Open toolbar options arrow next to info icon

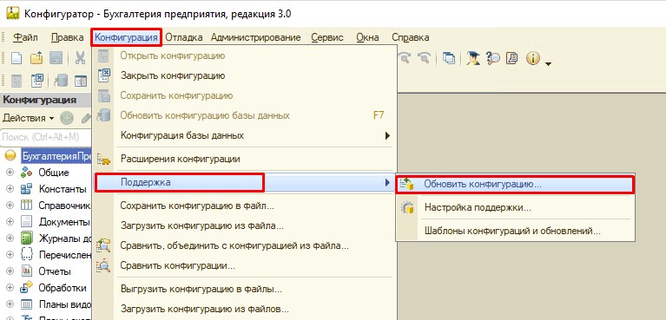(548, 63)
